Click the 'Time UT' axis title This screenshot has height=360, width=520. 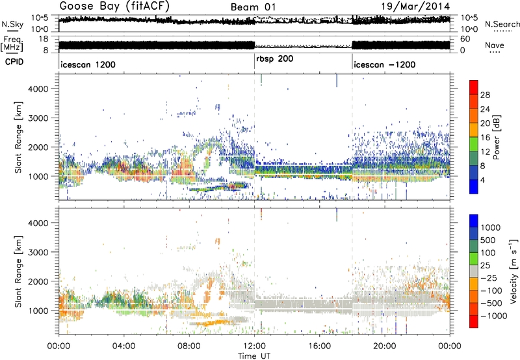[x=254, y=356]
